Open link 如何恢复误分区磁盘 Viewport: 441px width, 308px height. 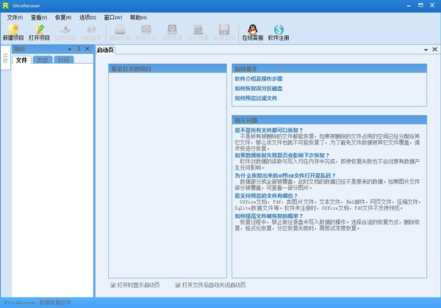259,88
